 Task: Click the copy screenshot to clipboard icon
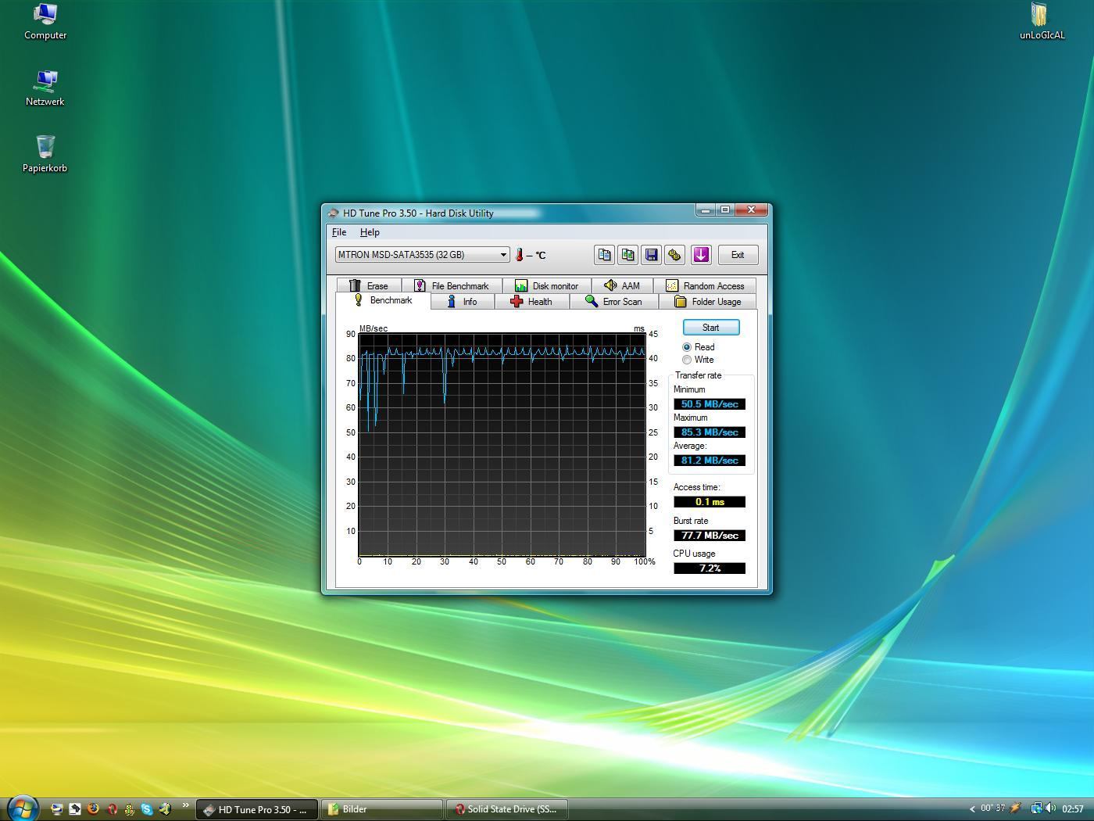pyautogui.click(x=627, y=255)
